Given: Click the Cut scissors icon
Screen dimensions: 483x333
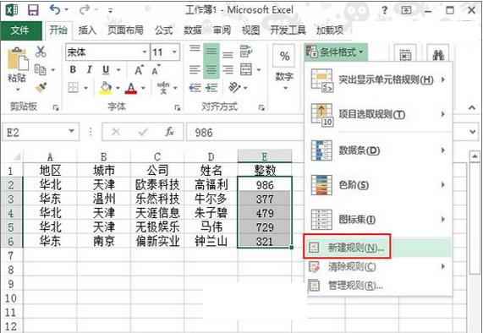Looking at the screenshot, I should coord(41,52).
